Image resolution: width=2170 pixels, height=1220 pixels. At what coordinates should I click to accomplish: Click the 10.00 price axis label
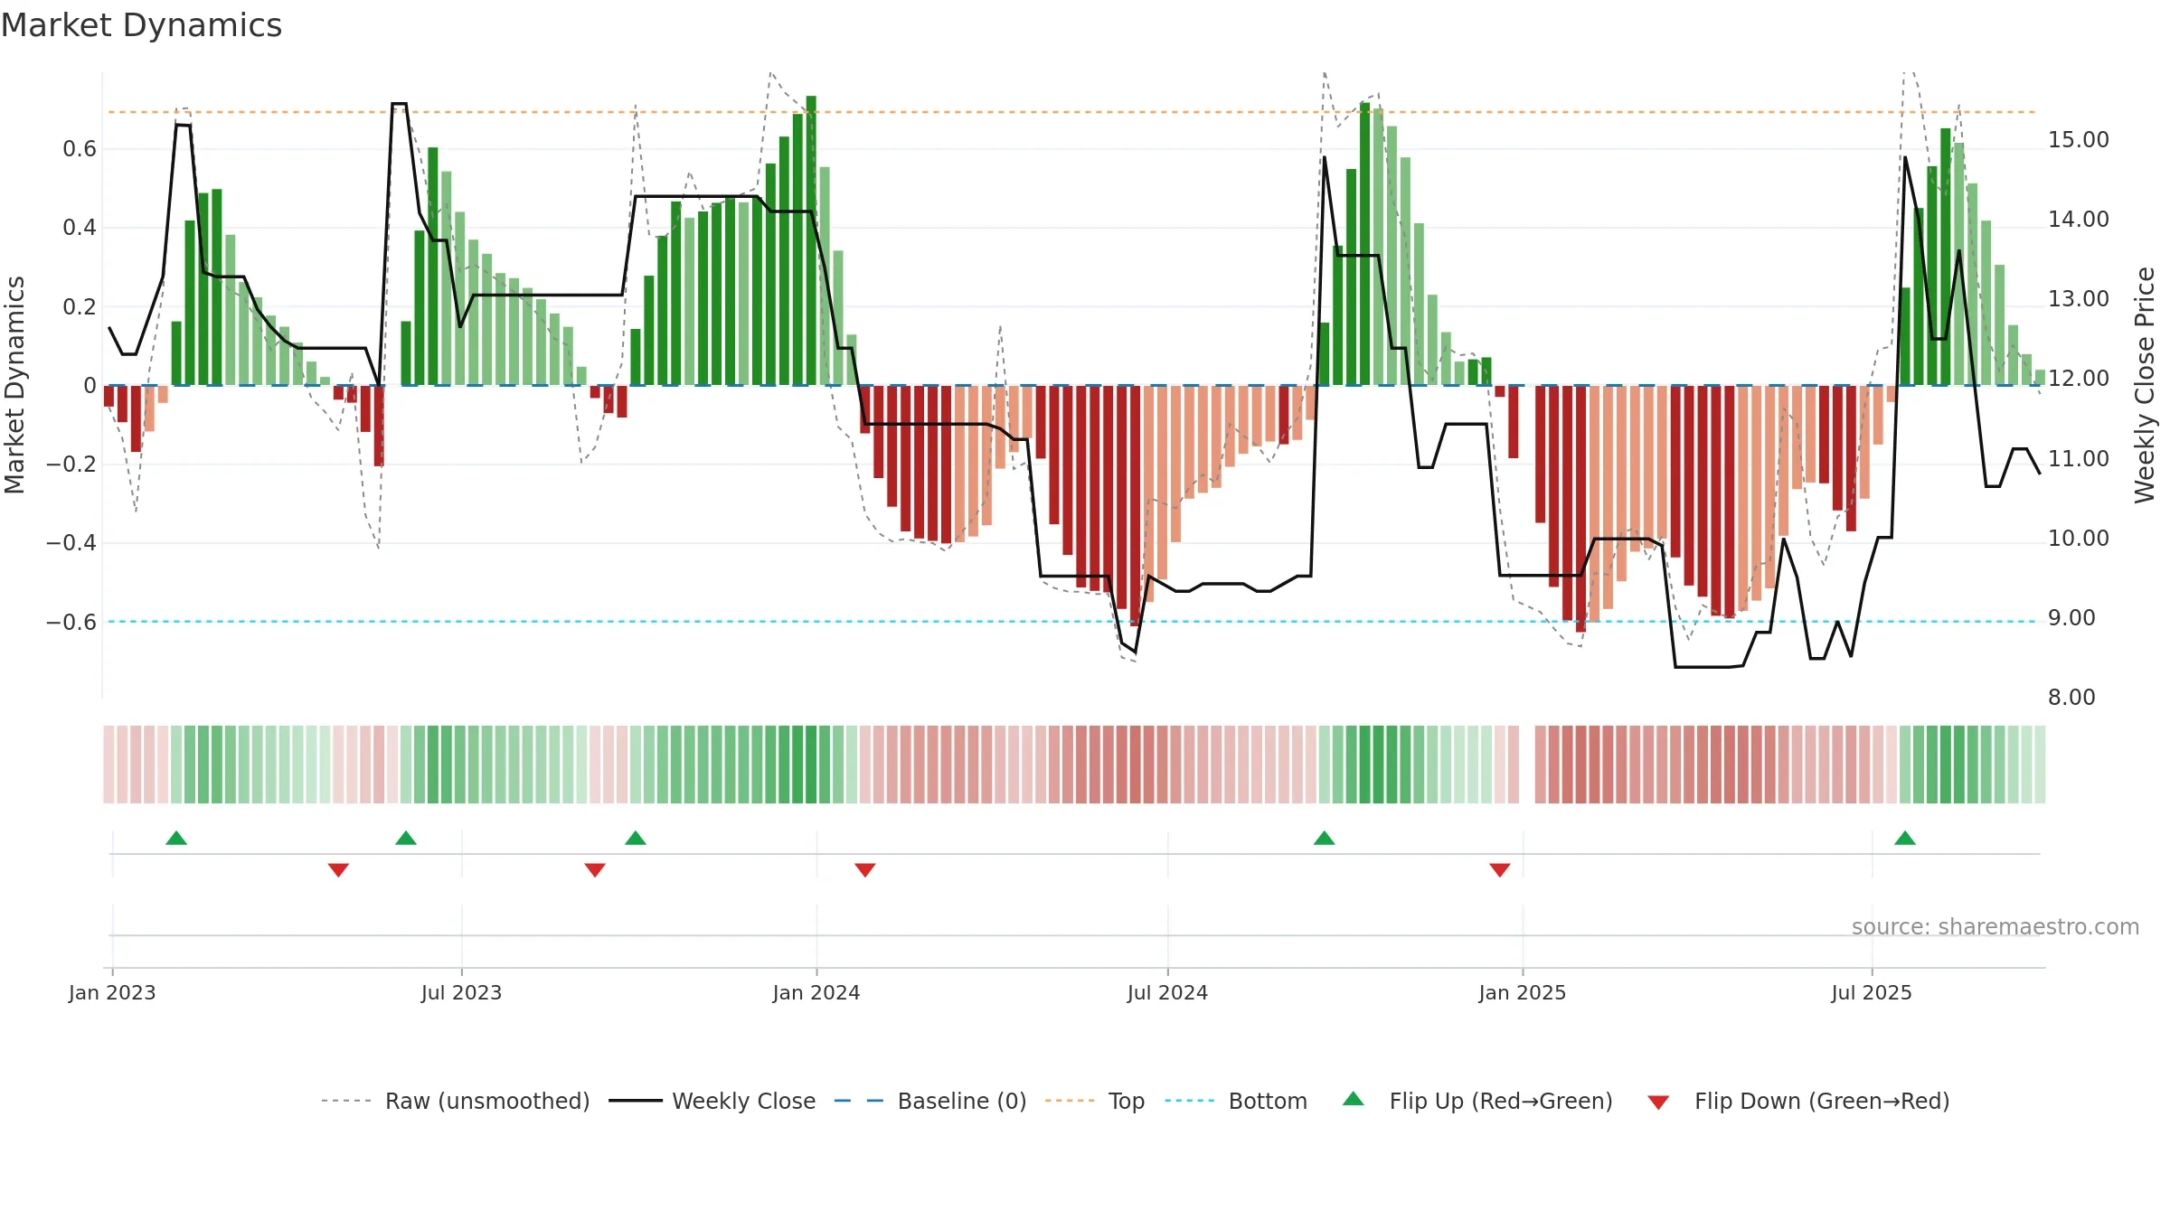[2079, 539]
